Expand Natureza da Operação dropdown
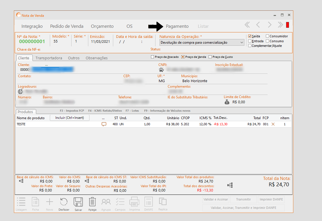 pyautogui.click(x=242, y=43)
